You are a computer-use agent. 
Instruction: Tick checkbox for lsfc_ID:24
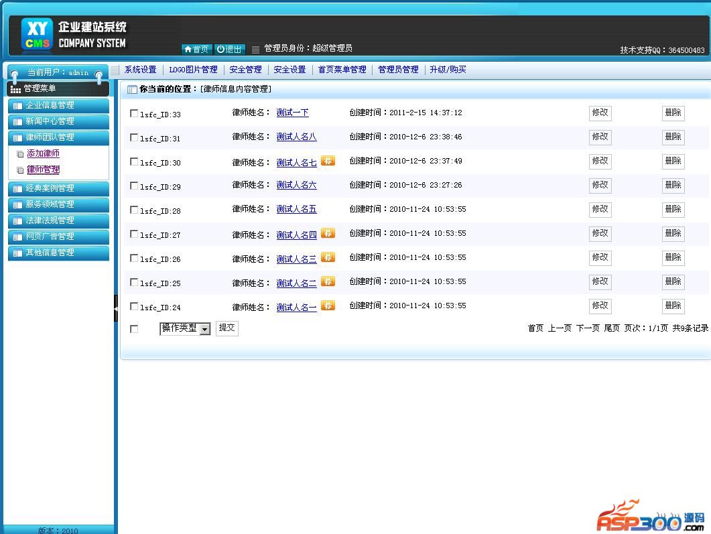click(x=134, y=306)
